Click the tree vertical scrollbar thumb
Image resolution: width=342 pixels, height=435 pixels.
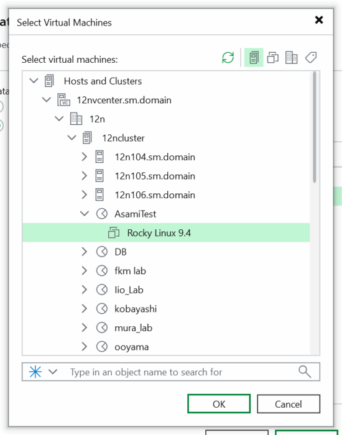(315, 127)
